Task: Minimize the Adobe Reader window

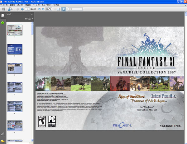Action: tap(178, 2)
